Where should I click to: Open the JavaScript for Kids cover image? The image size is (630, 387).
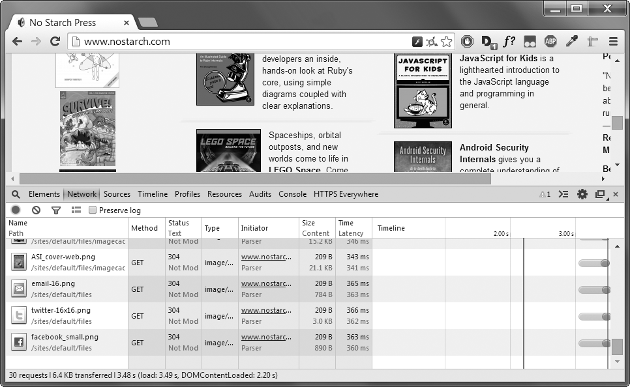[x=423, y=91]
